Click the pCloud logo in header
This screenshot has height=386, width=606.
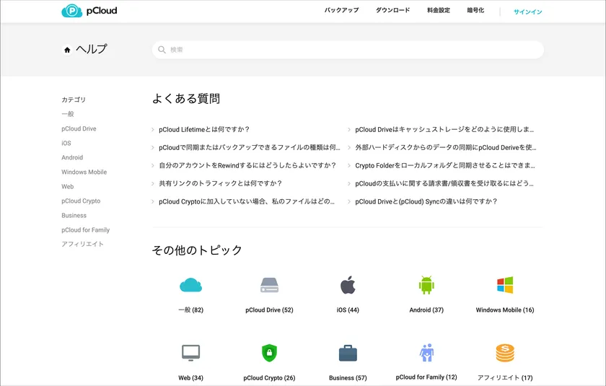(89, 11)
